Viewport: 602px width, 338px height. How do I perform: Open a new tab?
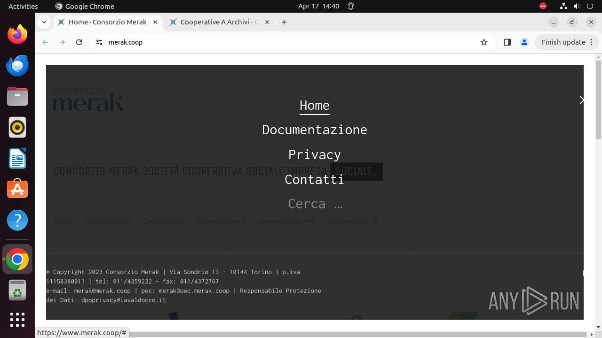point(284,22)
